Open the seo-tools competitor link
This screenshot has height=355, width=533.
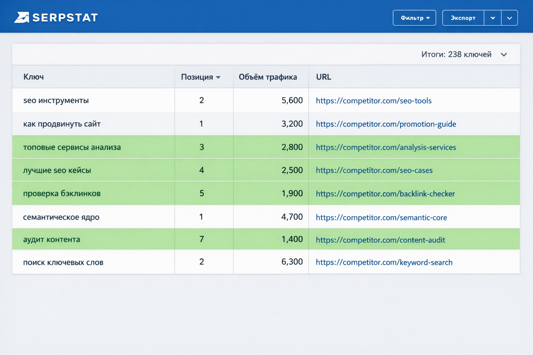point(374,101)
